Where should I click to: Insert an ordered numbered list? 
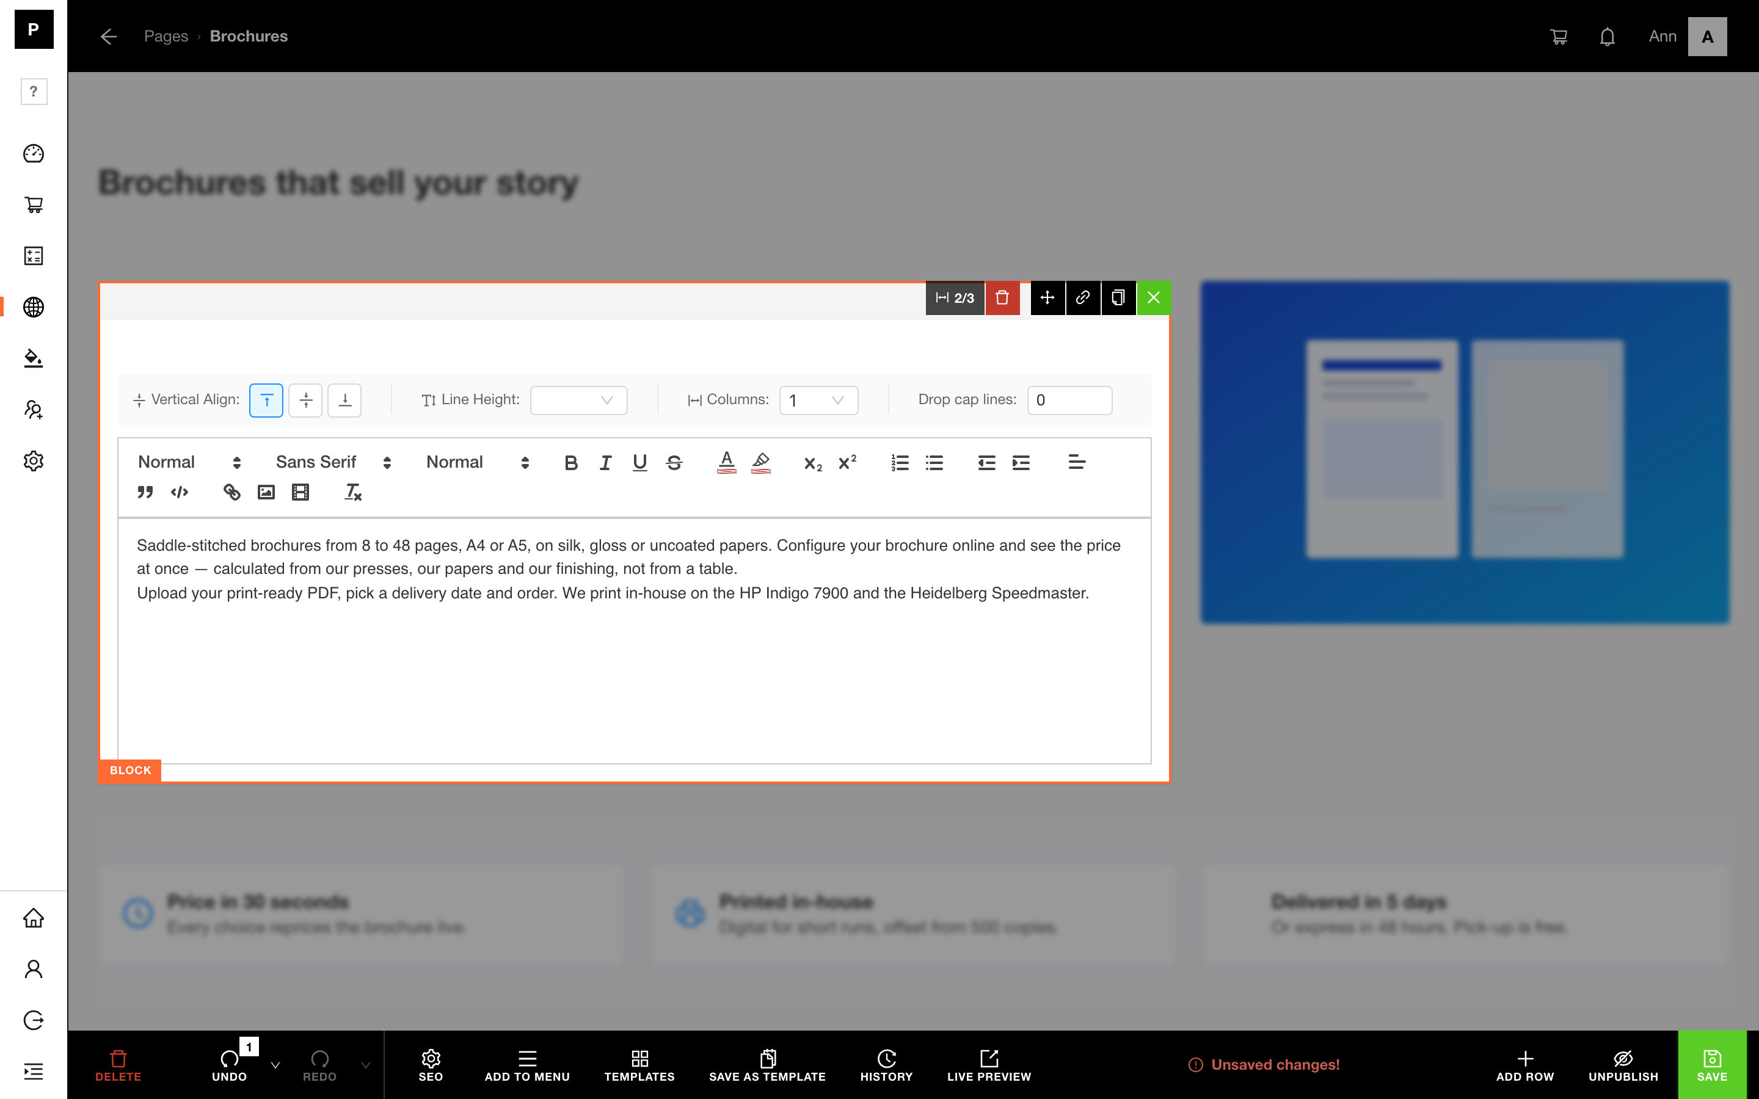(900, 463)
